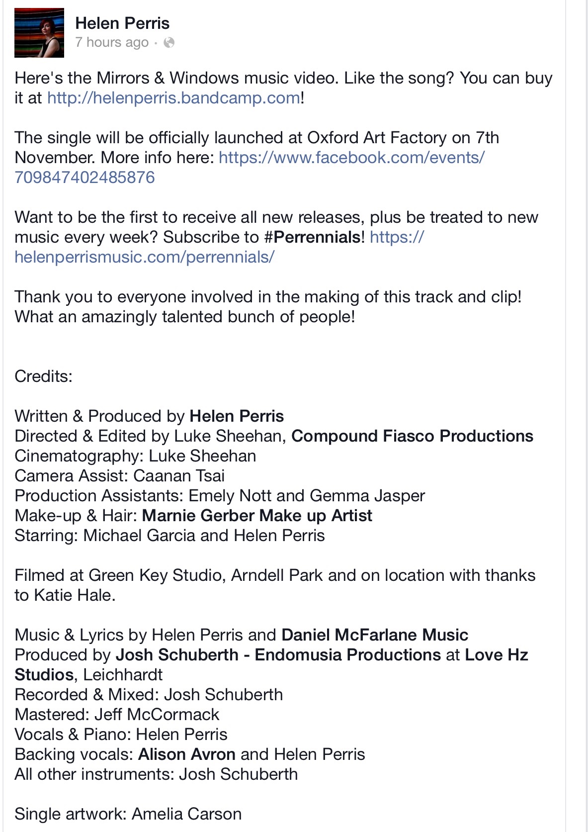Open Helen Perris profile picture thumbnail
Viewport: 588px width, 832px height.
39,33
